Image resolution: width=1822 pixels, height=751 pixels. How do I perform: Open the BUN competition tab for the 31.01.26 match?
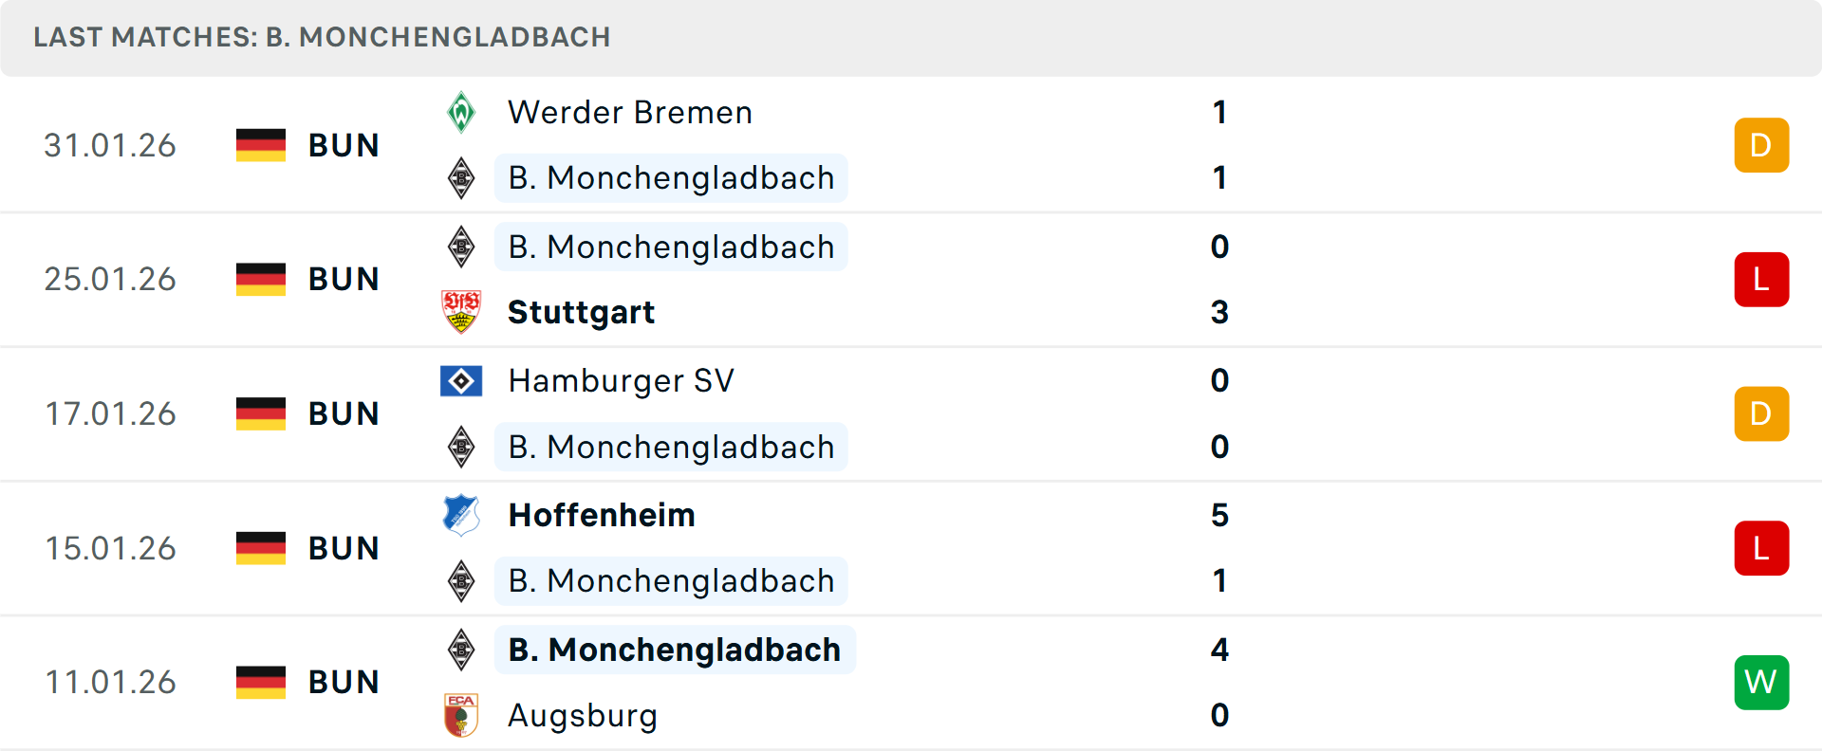[x=344, y=145]
